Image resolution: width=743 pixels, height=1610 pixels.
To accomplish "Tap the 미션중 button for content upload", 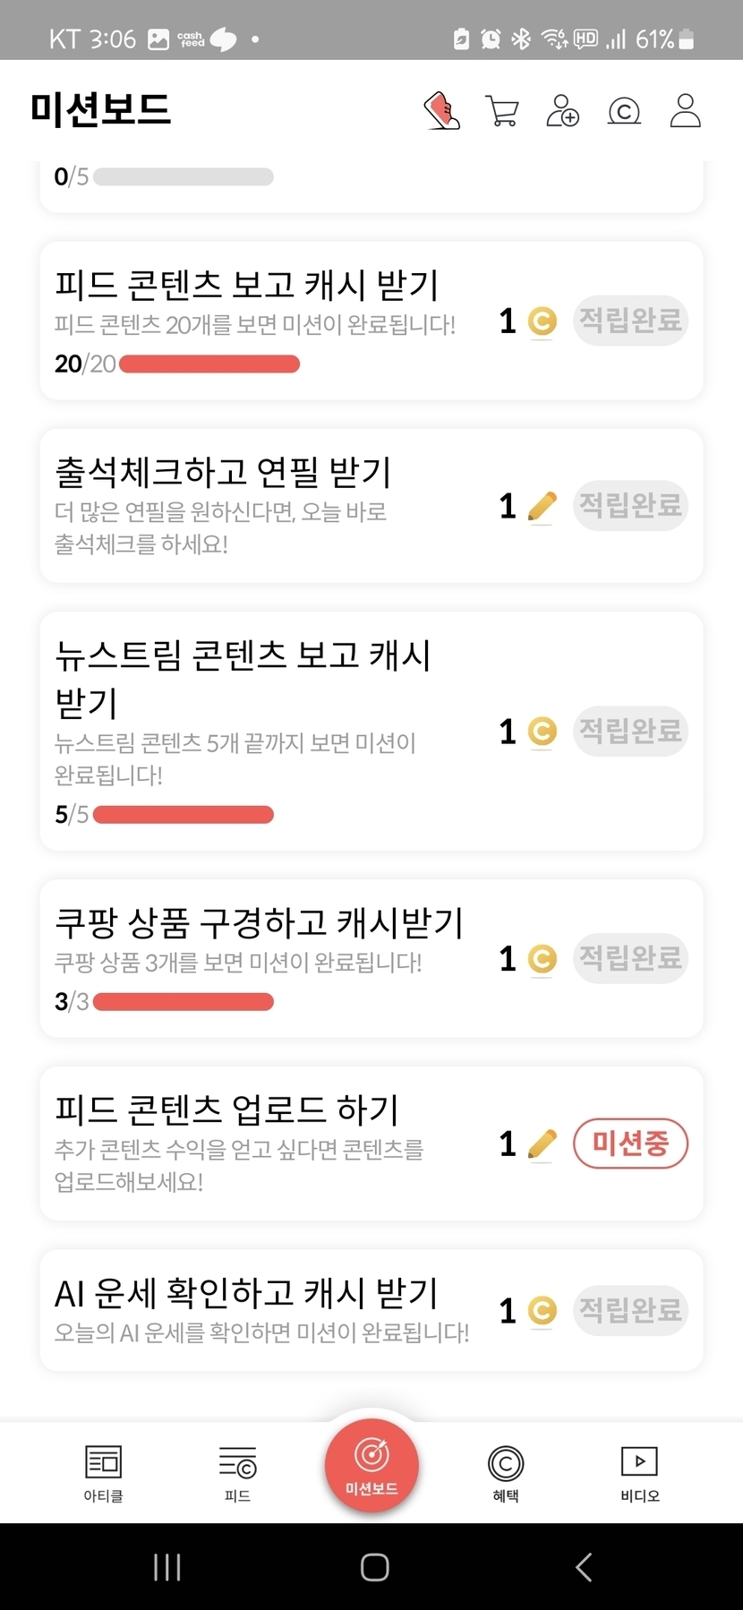I will click(630, 1143).
